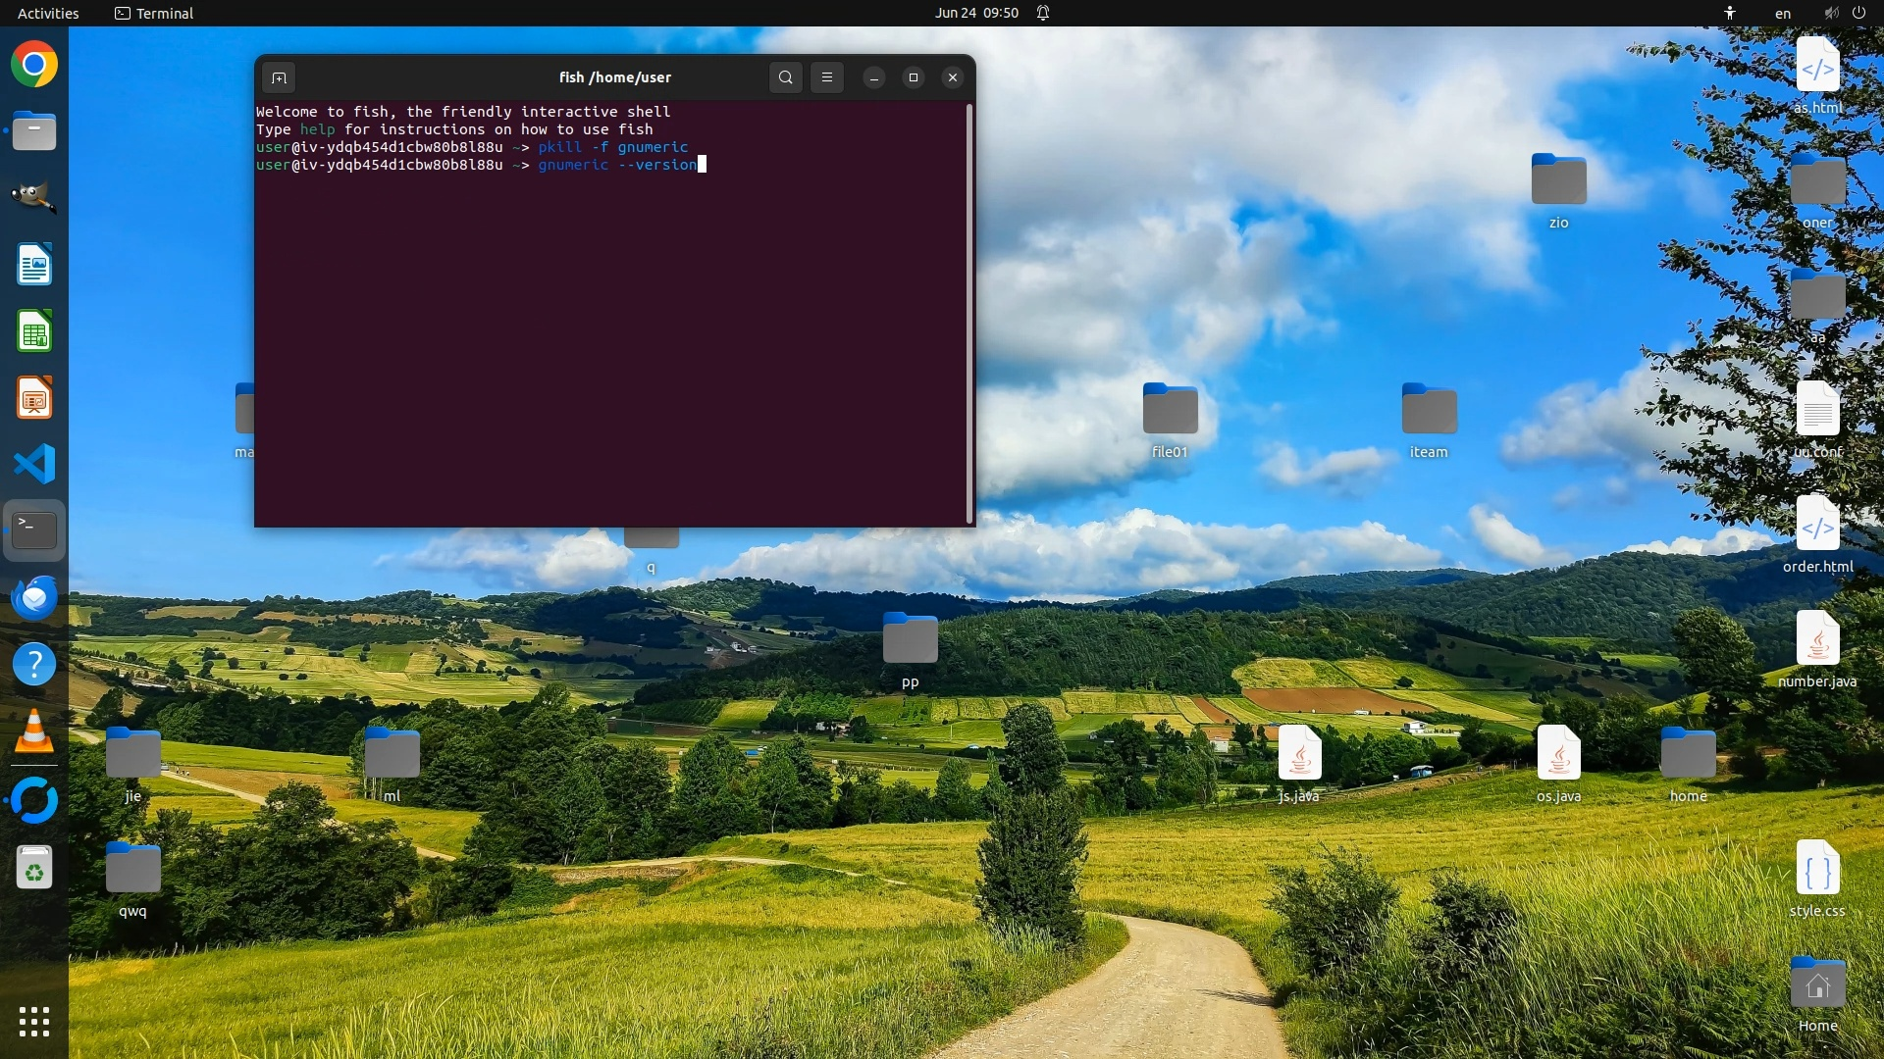Open the terminal hamburger menu

(x=827, y=77)
